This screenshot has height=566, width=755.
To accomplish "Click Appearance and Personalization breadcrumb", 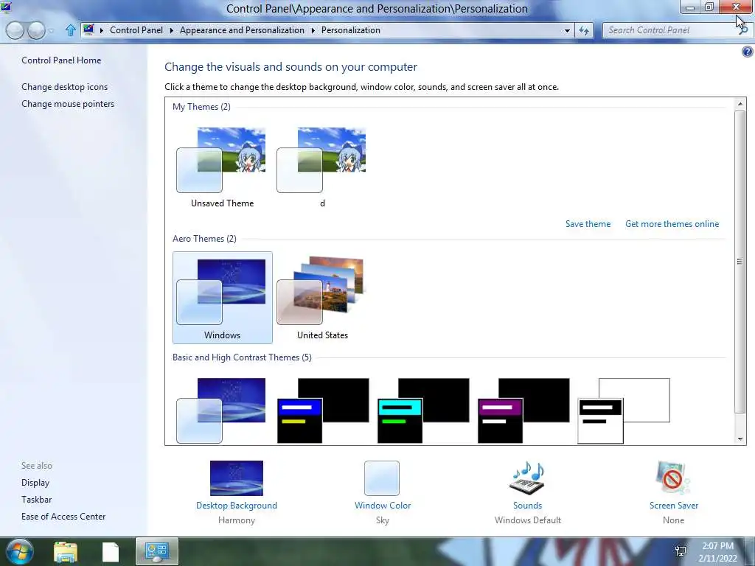I will pos(242,29).
